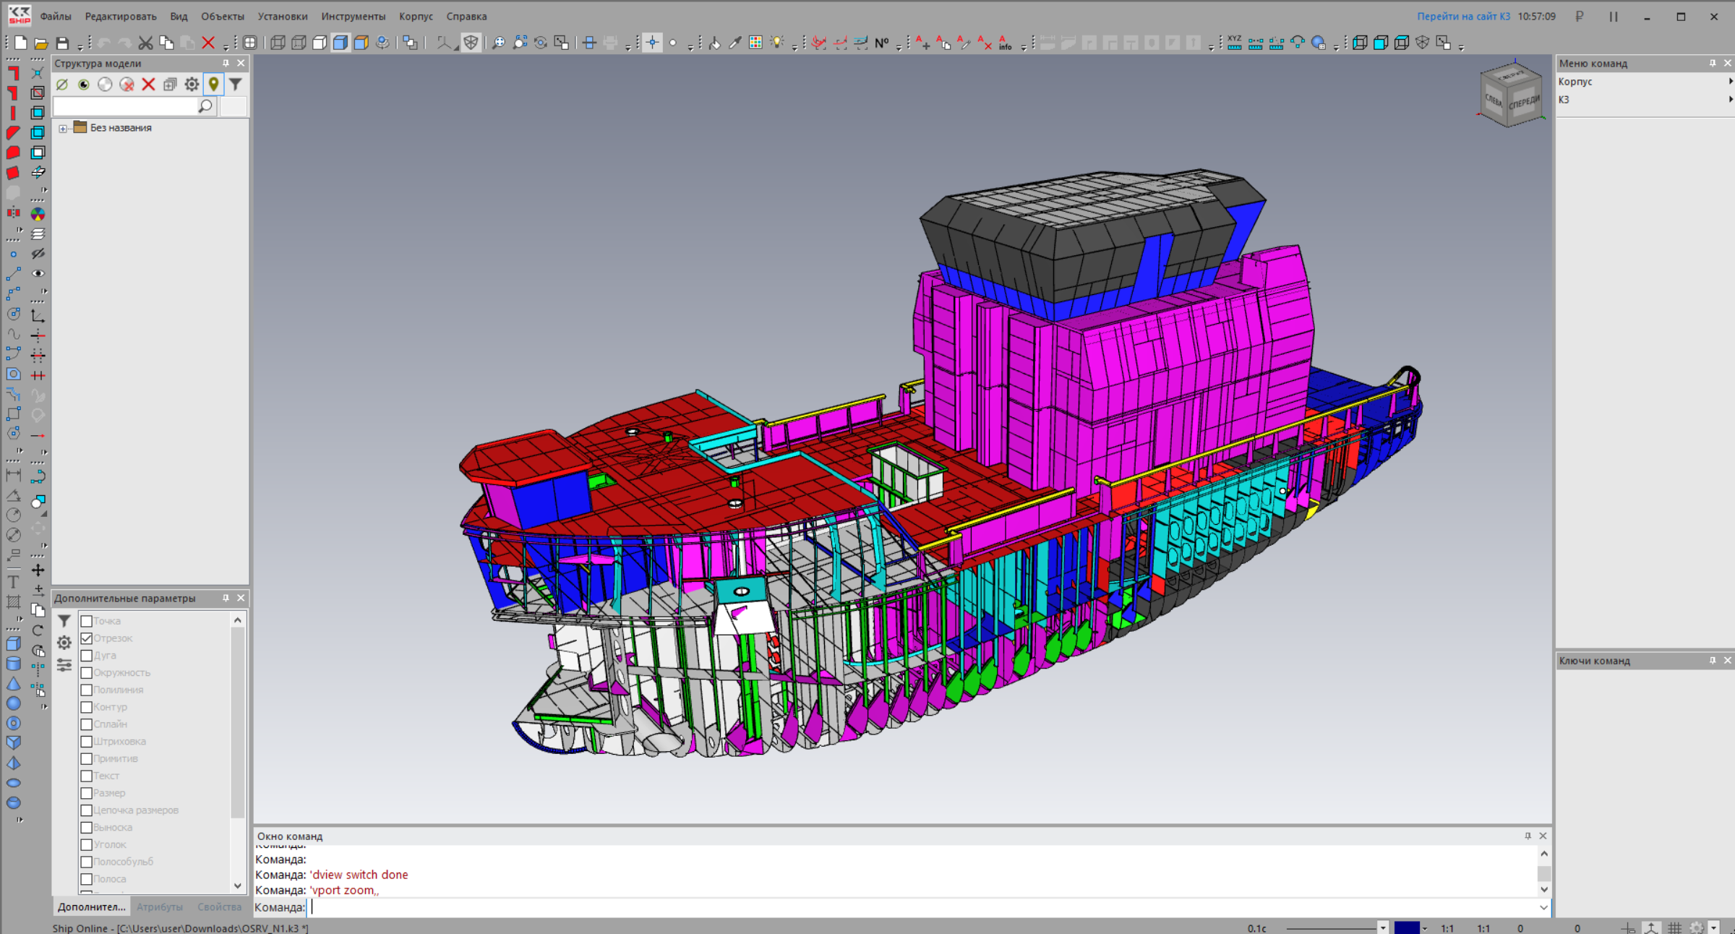Uncheck the Отрезок checkbox
Viewport: 1735px width, 934px height.
pyautogui.click(x=87, y=638)
